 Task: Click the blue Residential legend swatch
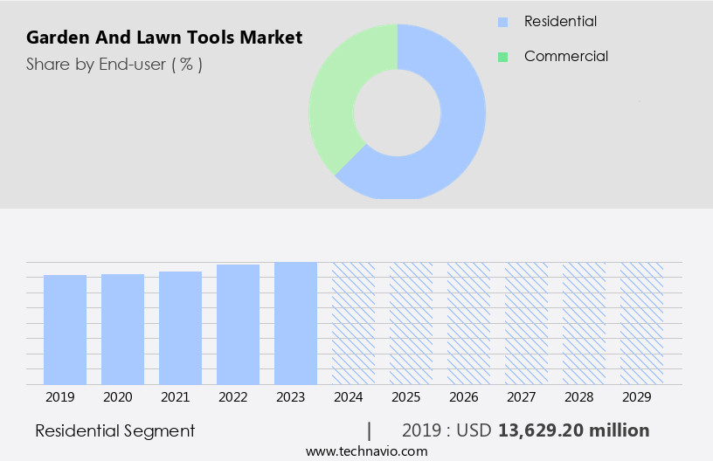(x=502, y=22)
